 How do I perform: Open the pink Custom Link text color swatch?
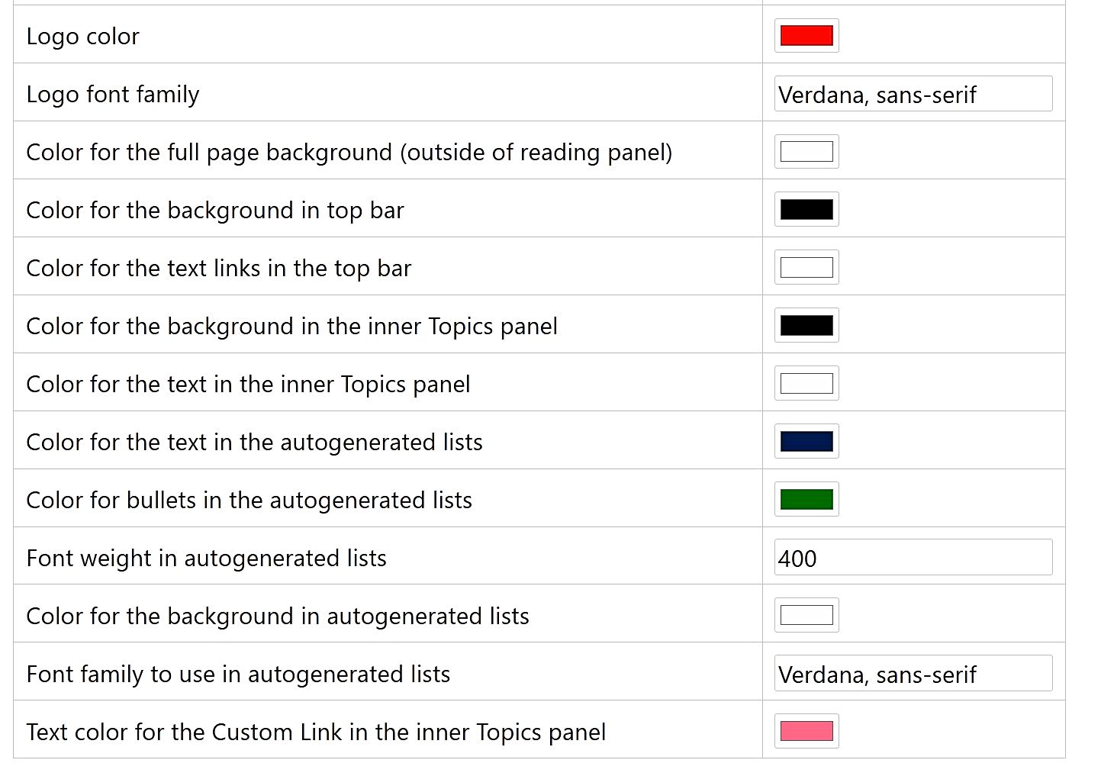pos(806,732)
